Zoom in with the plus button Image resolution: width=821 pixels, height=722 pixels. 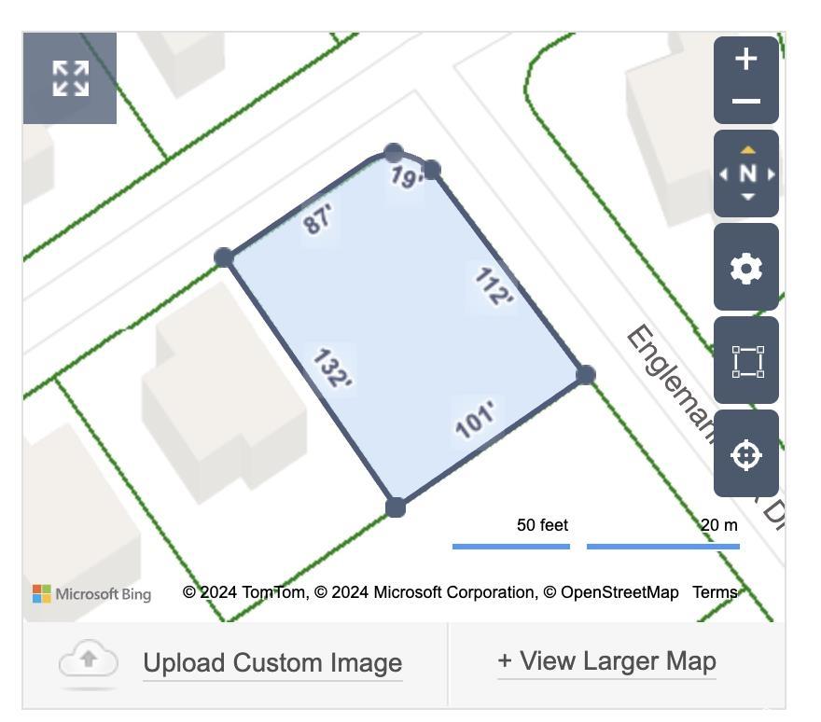point(746,60)
